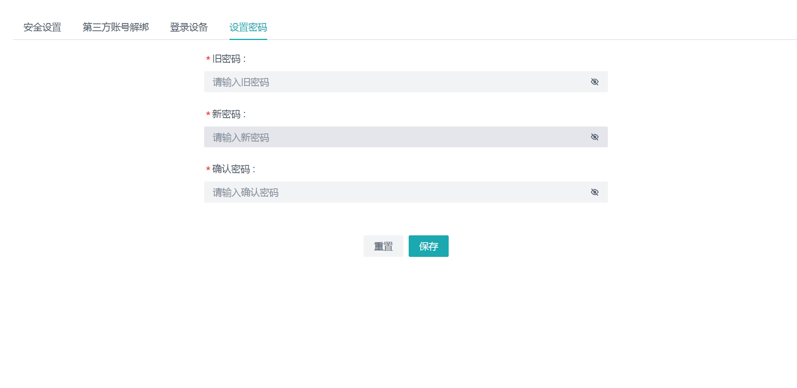Viewport: 797px width, 388px height.
Task: Click the 请输入确认密码 placeholder text
Action: pos(245,193)
